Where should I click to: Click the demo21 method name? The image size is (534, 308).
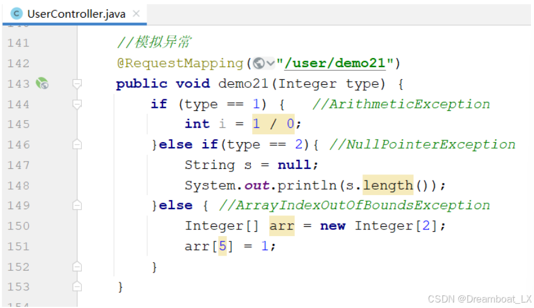243,84
